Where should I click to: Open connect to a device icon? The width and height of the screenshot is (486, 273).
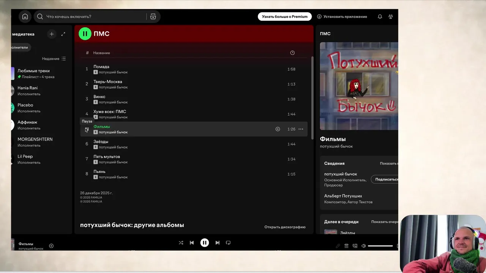355,246
